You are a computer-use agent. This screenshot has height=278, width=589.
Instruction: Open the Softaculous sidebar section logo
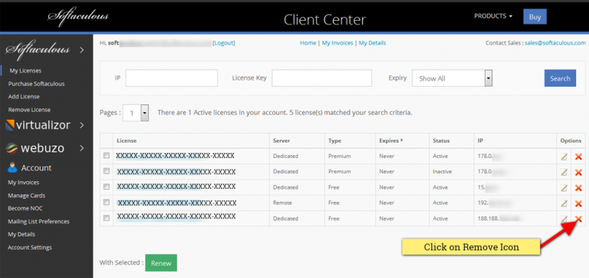point(38,50)
